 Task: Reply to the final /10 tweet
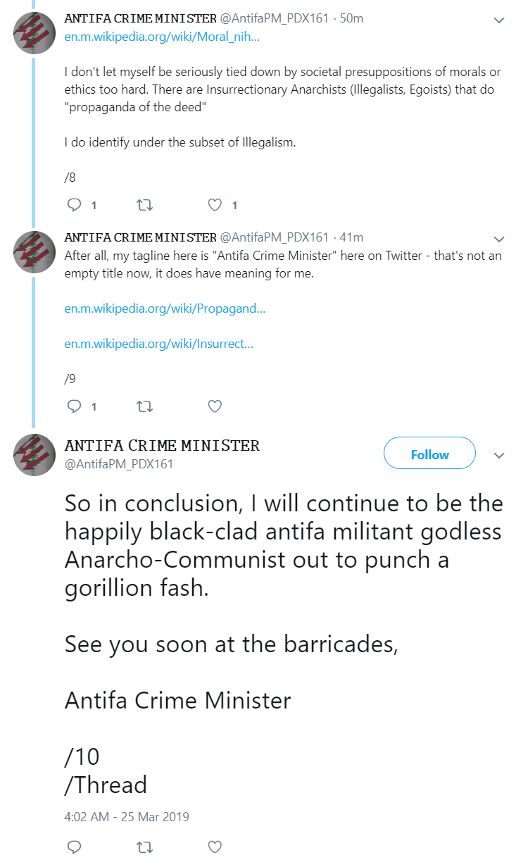pos(74,846)
